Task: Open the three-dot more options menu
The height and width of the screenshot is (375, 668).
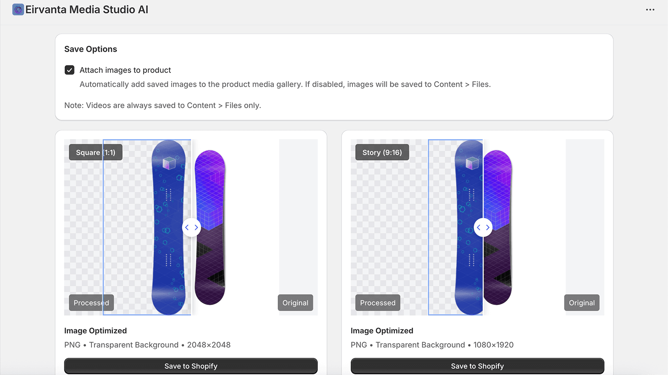Action: (x=650, y=10)
